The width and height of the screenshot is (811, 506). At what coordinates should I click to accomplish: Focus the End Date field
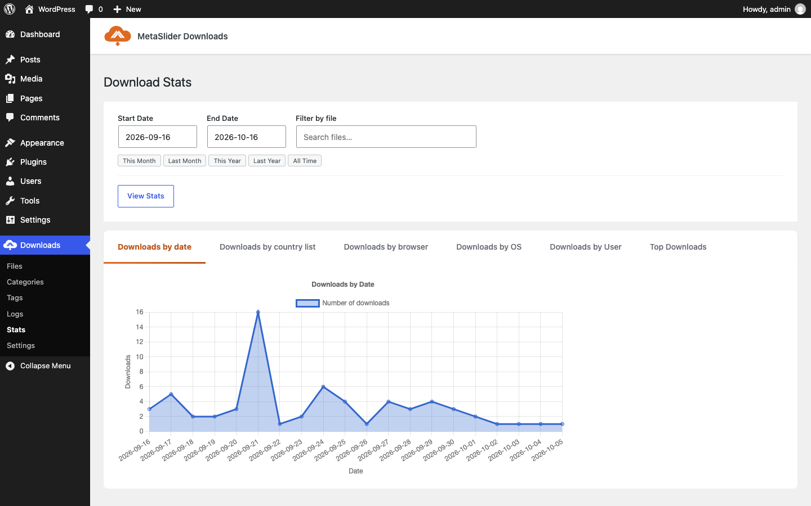pos(247,137)
